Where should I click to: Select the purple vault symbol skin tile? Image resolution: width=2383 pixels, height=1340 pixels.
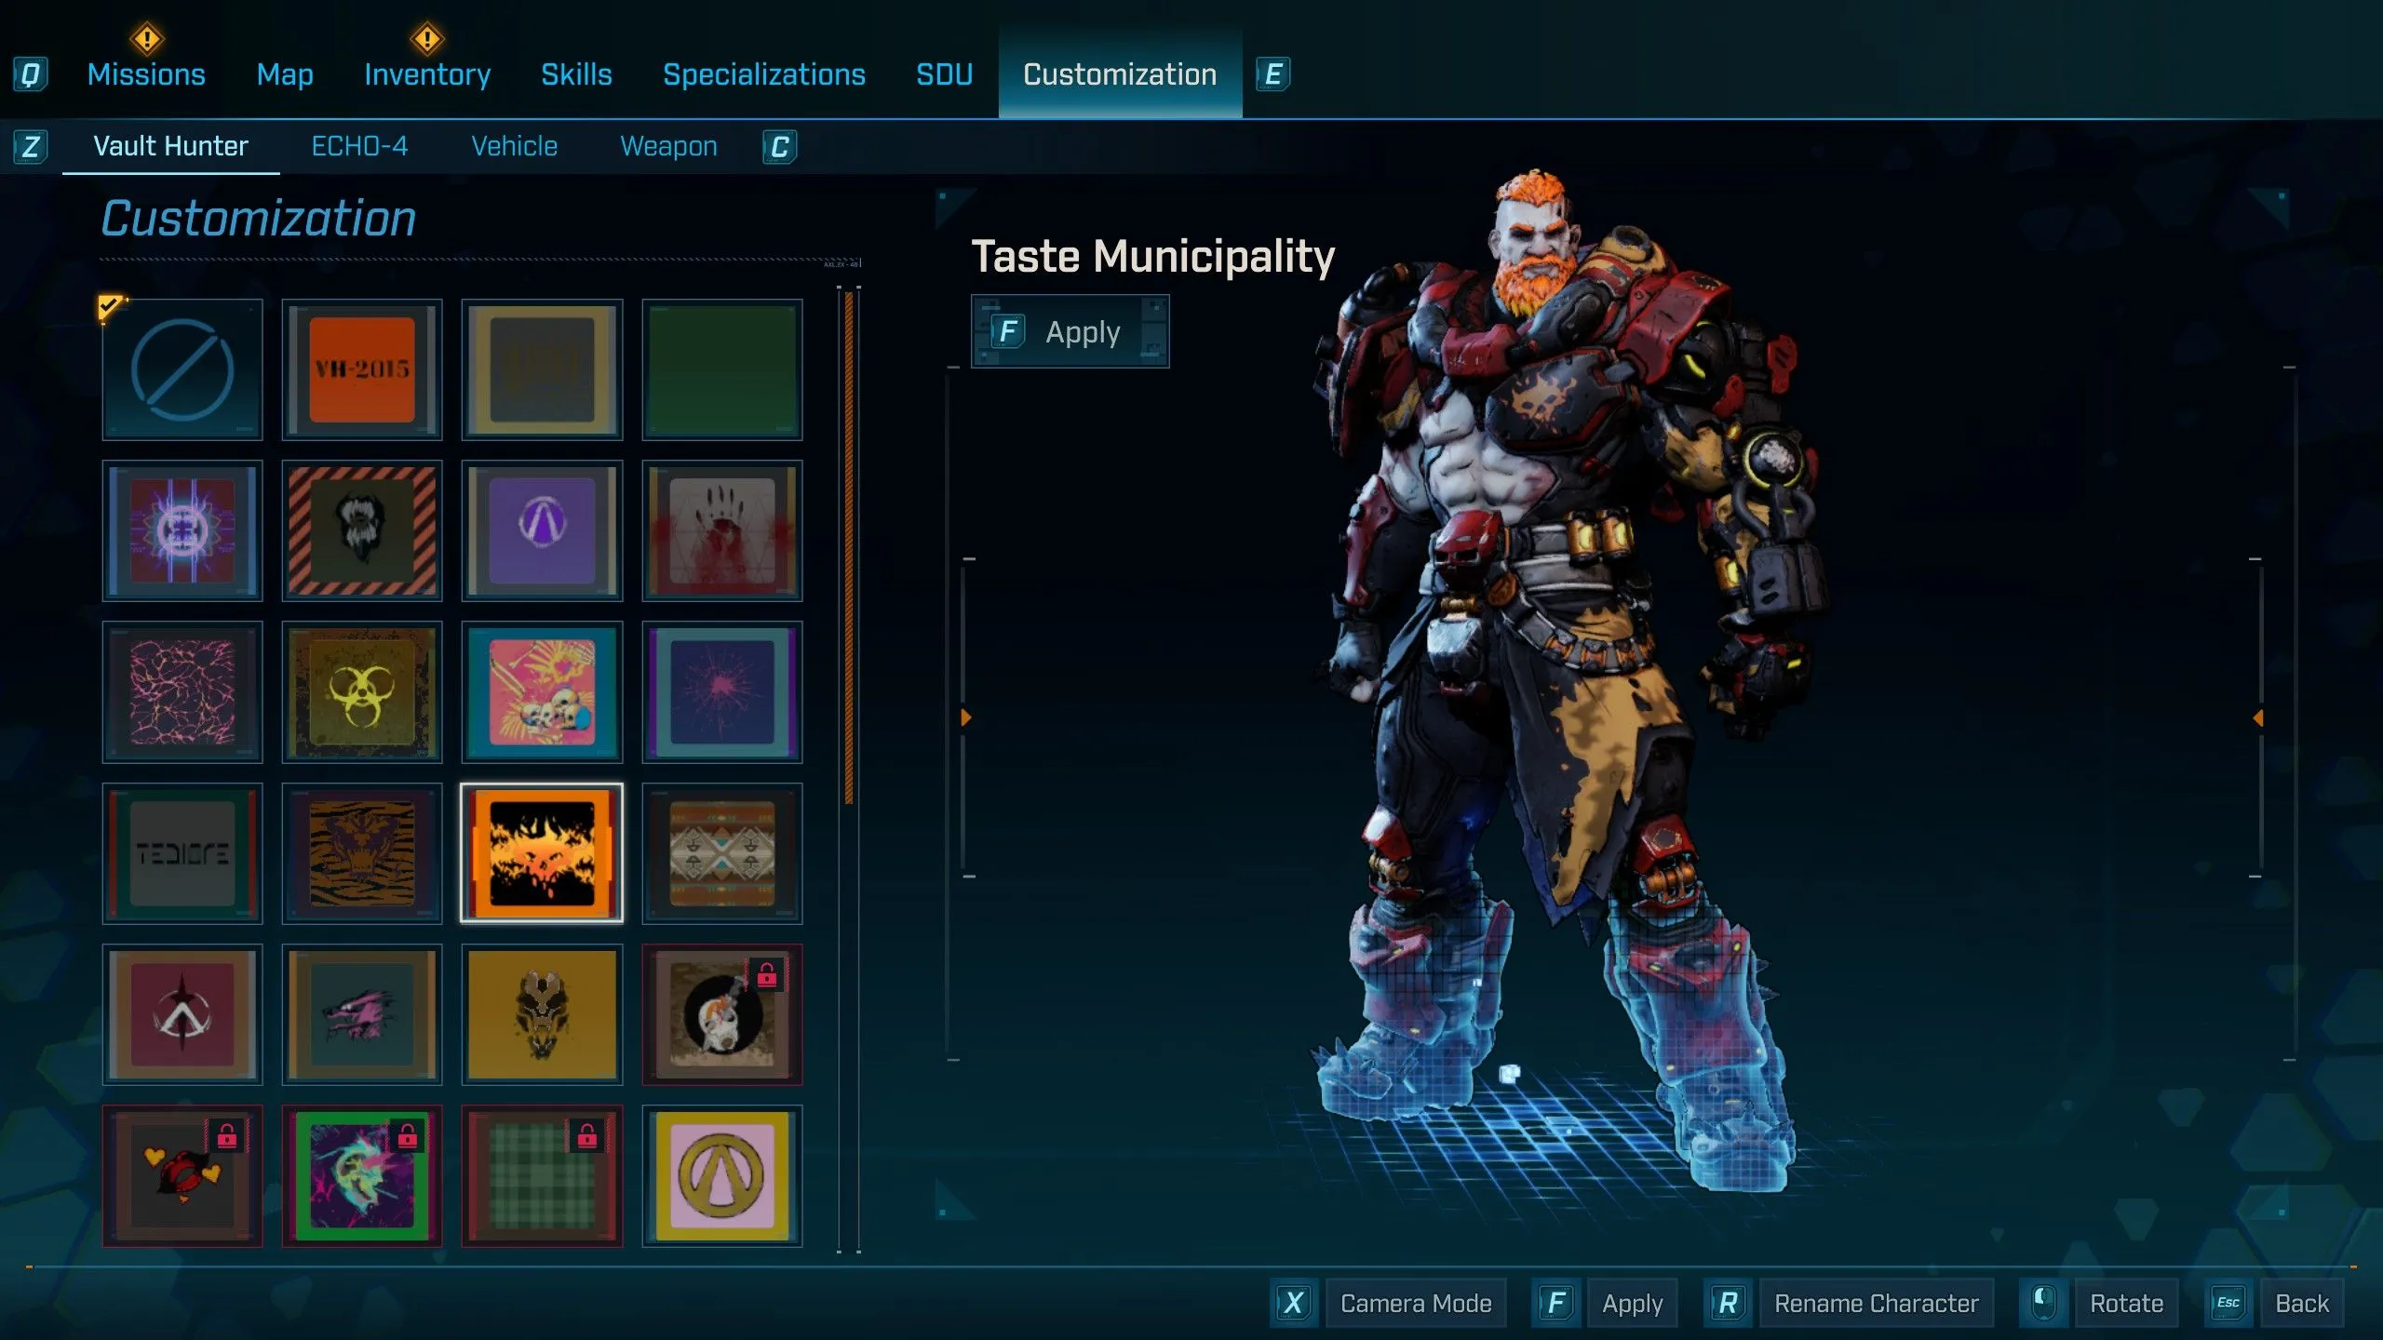(542, 530)
